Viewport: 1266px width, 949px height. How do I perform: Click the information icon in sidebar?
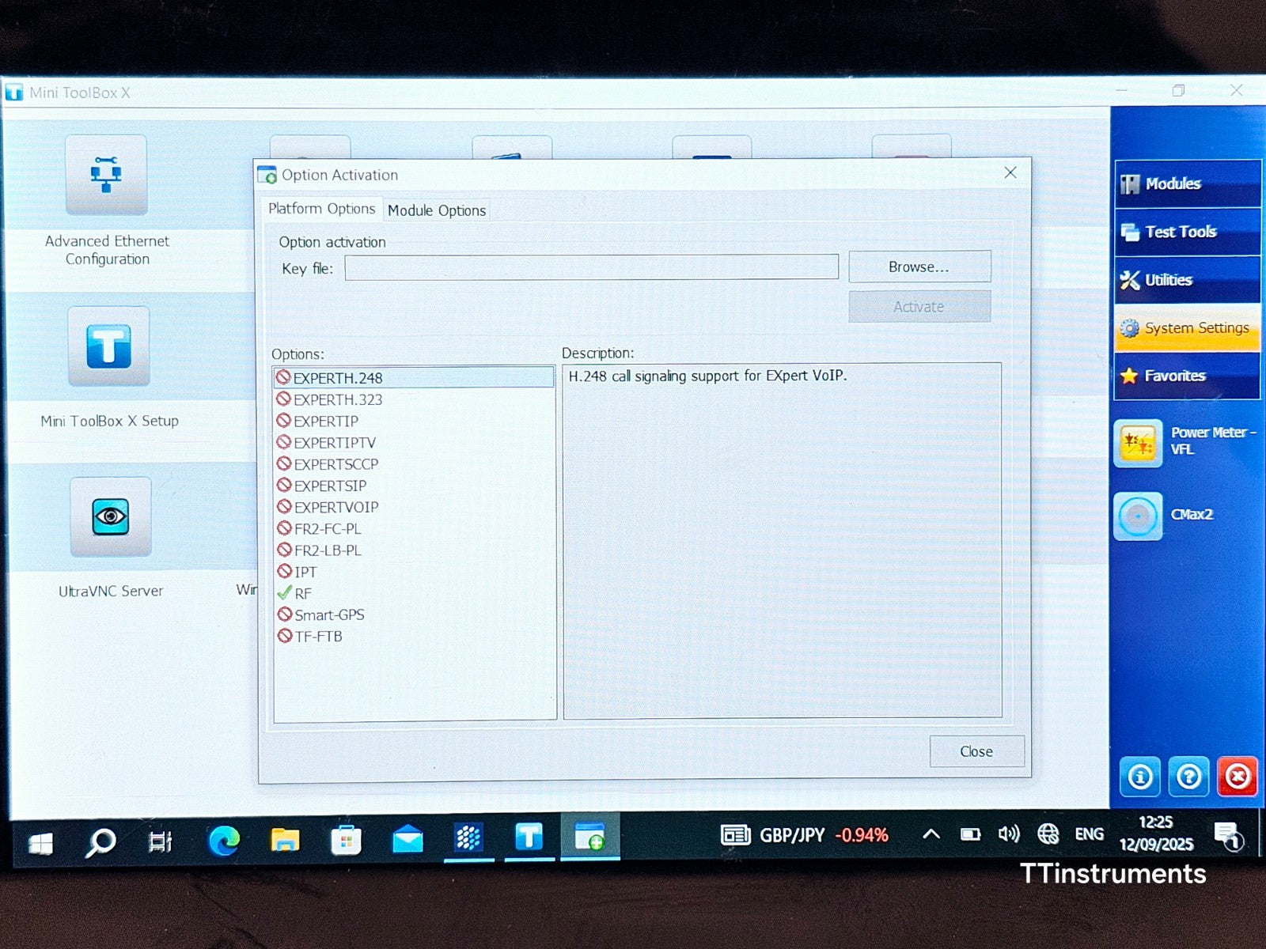tap(1139, 777)
